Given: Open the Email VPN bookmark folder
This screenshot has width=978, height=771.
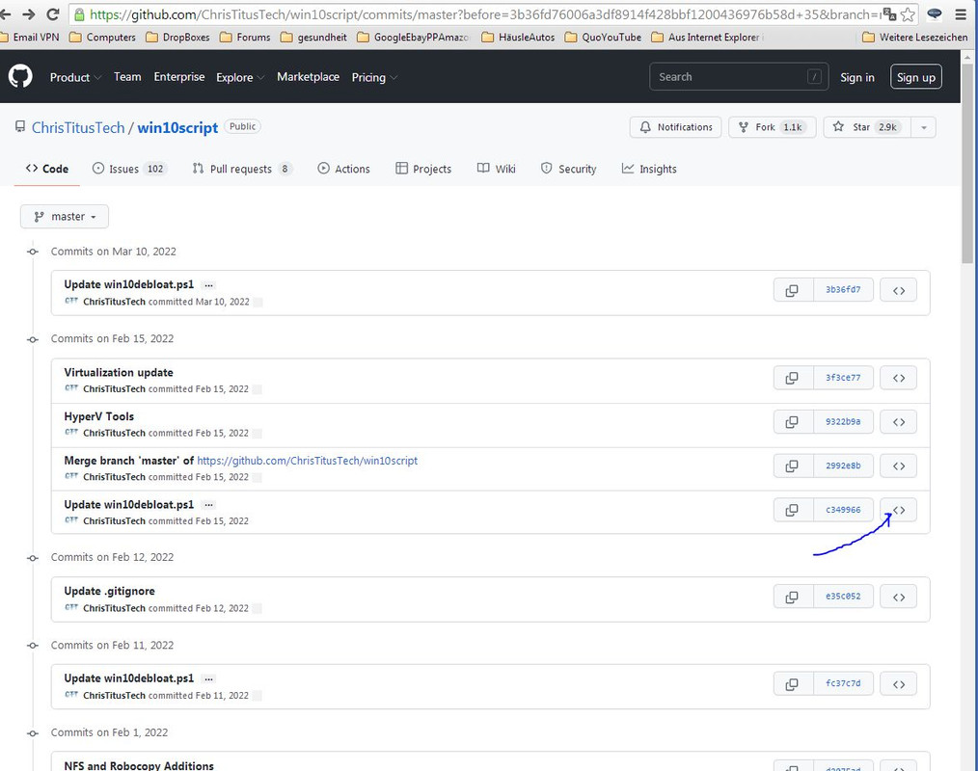Looking at the screenshot, I should (x=30, y=38).
